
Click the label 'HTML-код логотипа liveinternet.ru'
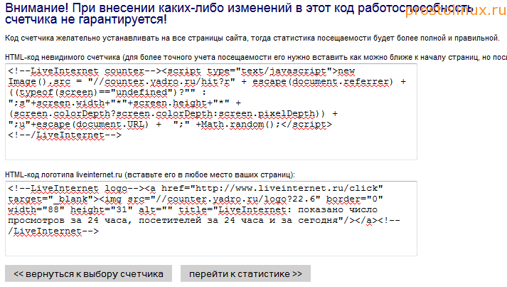63,175
